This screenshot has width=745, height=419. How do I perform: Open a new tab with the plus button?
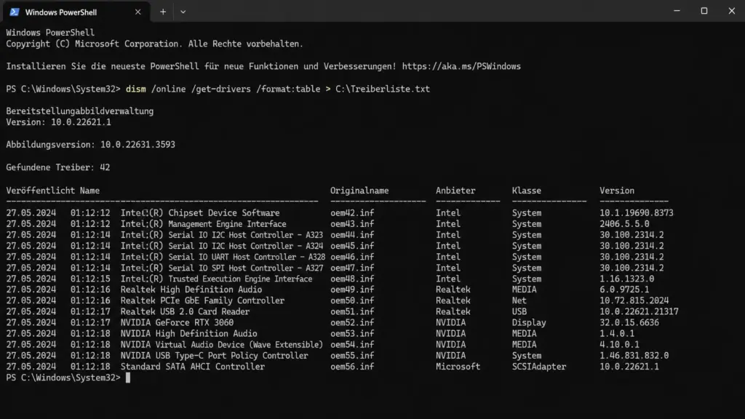163,12
